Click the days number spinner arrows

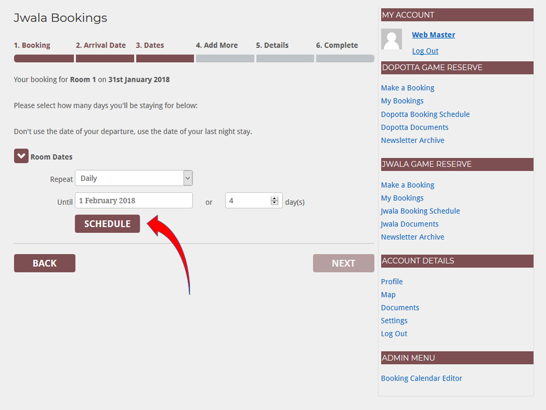(x=274, y=200)
